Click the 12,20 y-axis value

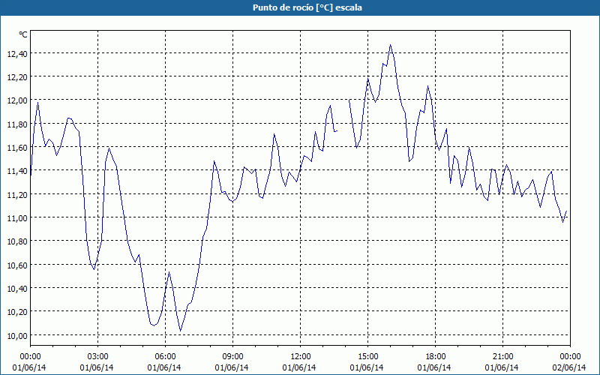17,77
